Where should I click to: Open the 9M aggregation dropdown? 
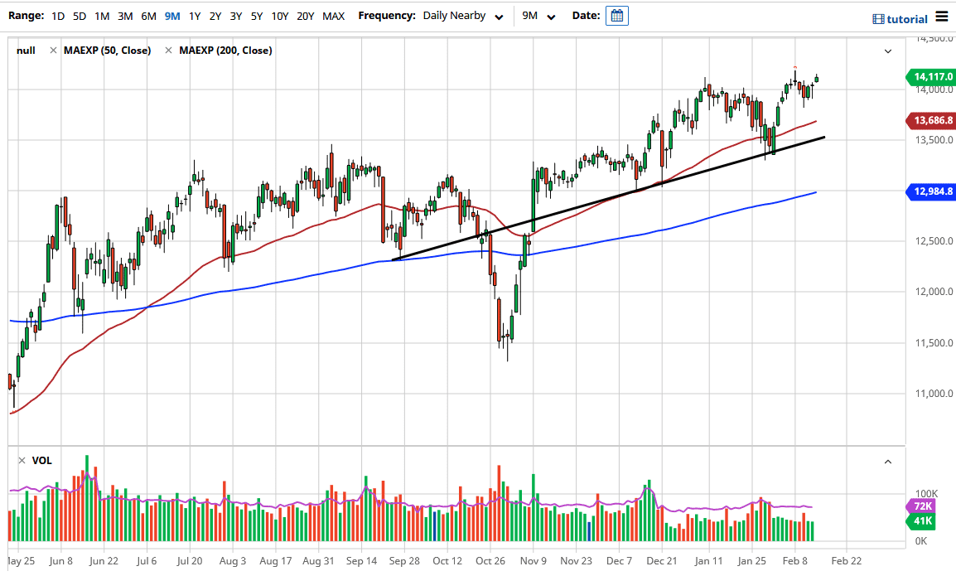pyautogui.click(x=537, y=15)
